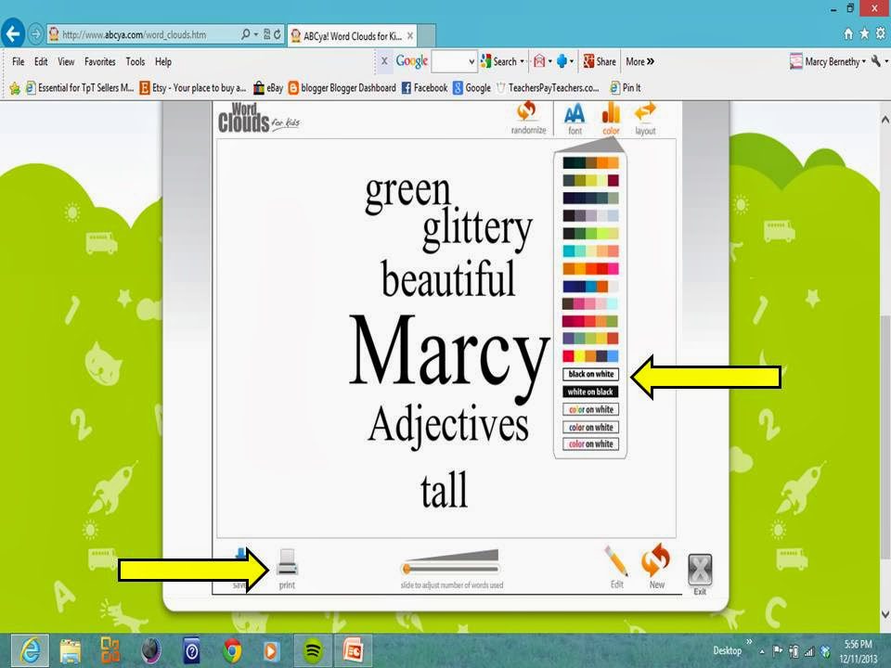Image resolution: width=891 pixels, height=668 pixels.
Task: Close the Google toolbar with X
Action: point(384,61)
